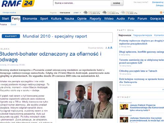The height and width of the screenshot is (123, 164).
Task: Click the third weather cloud icon
Action: coord(123,12)
